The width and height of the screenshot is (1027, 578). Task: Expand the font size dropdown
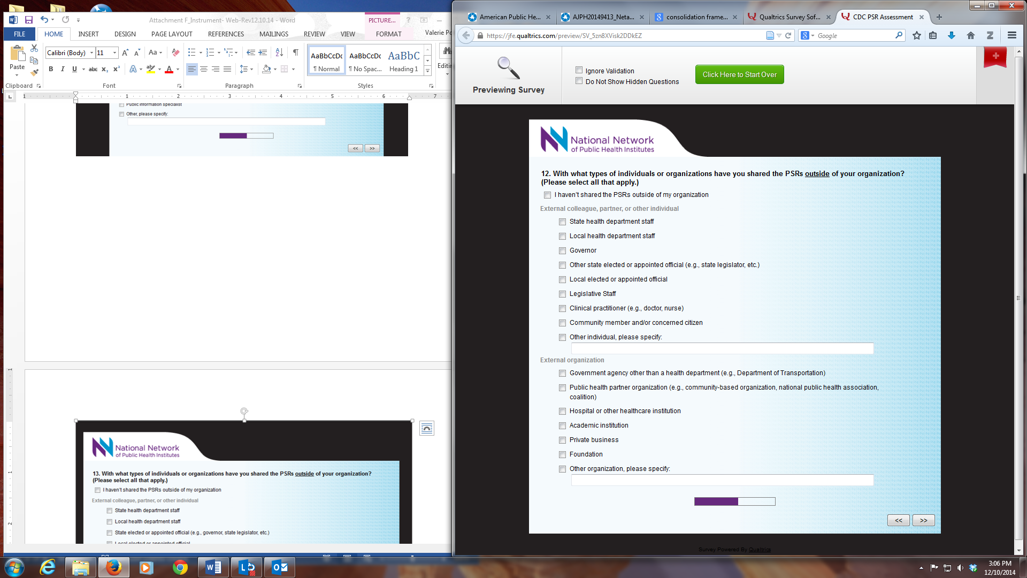pyautogui.click(x=114, y=52)
